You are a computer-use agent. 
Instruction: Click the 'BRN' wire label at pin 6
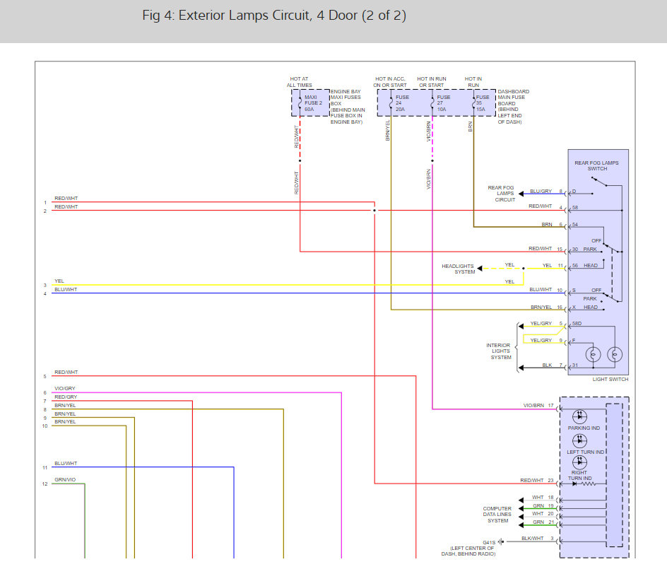[547, 224]
